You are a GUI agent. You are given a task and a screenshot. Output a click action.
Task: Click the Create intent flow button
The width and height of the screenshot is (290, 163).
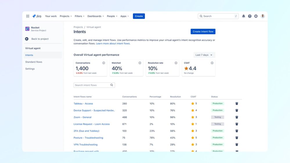(203, 31)
